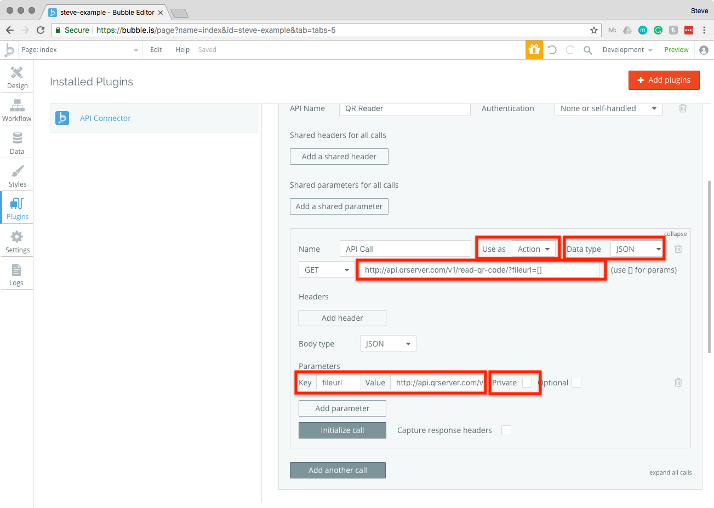Click the redo arrow icon
The height and width of the screenshot is (508, 714).
pyautogui.click(x=570, y=50)
